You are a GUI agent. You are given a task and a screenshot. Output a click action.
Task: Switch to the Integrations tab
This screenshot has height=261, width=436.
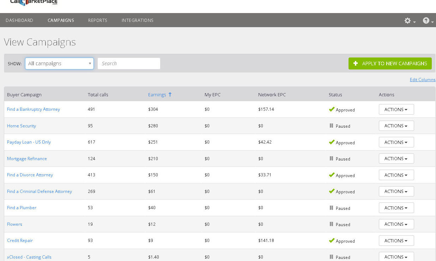point(138,20)
